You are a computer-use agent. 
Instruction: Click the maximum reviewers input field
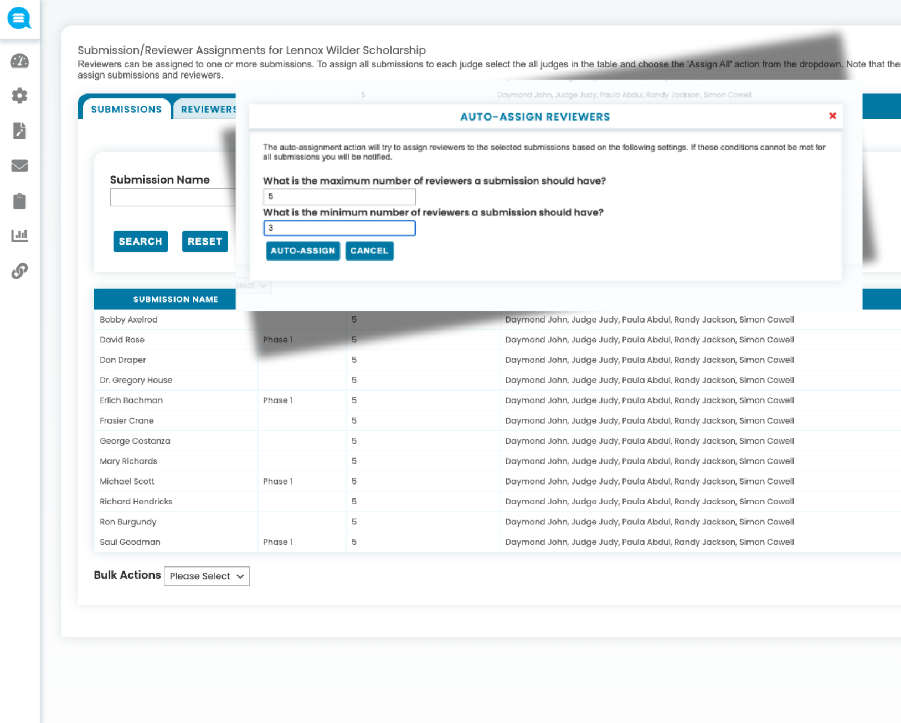click(339, 196)
